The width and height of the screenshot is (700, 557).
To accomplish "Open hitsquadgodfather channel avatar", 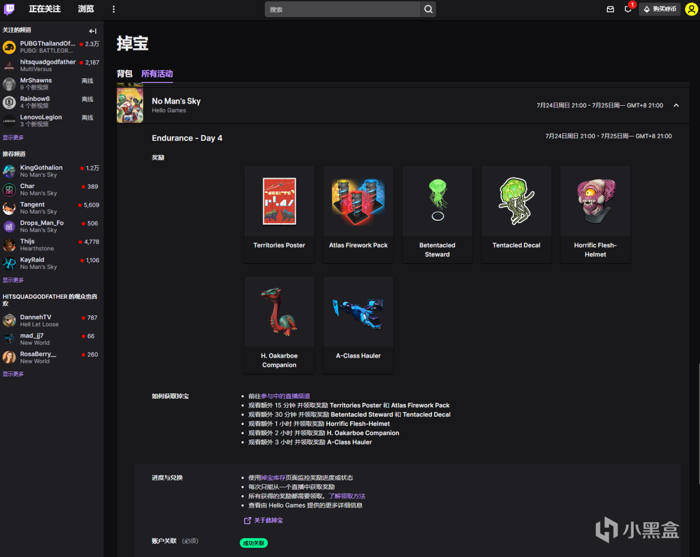I will 9,66.
